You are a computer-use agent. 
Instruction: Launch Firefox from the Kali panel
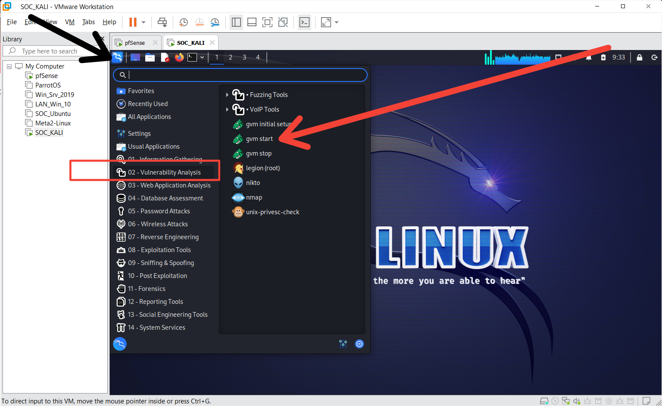pos(179,57)
